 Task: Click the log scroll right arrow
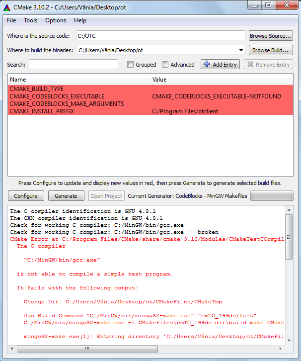(280, 349)
